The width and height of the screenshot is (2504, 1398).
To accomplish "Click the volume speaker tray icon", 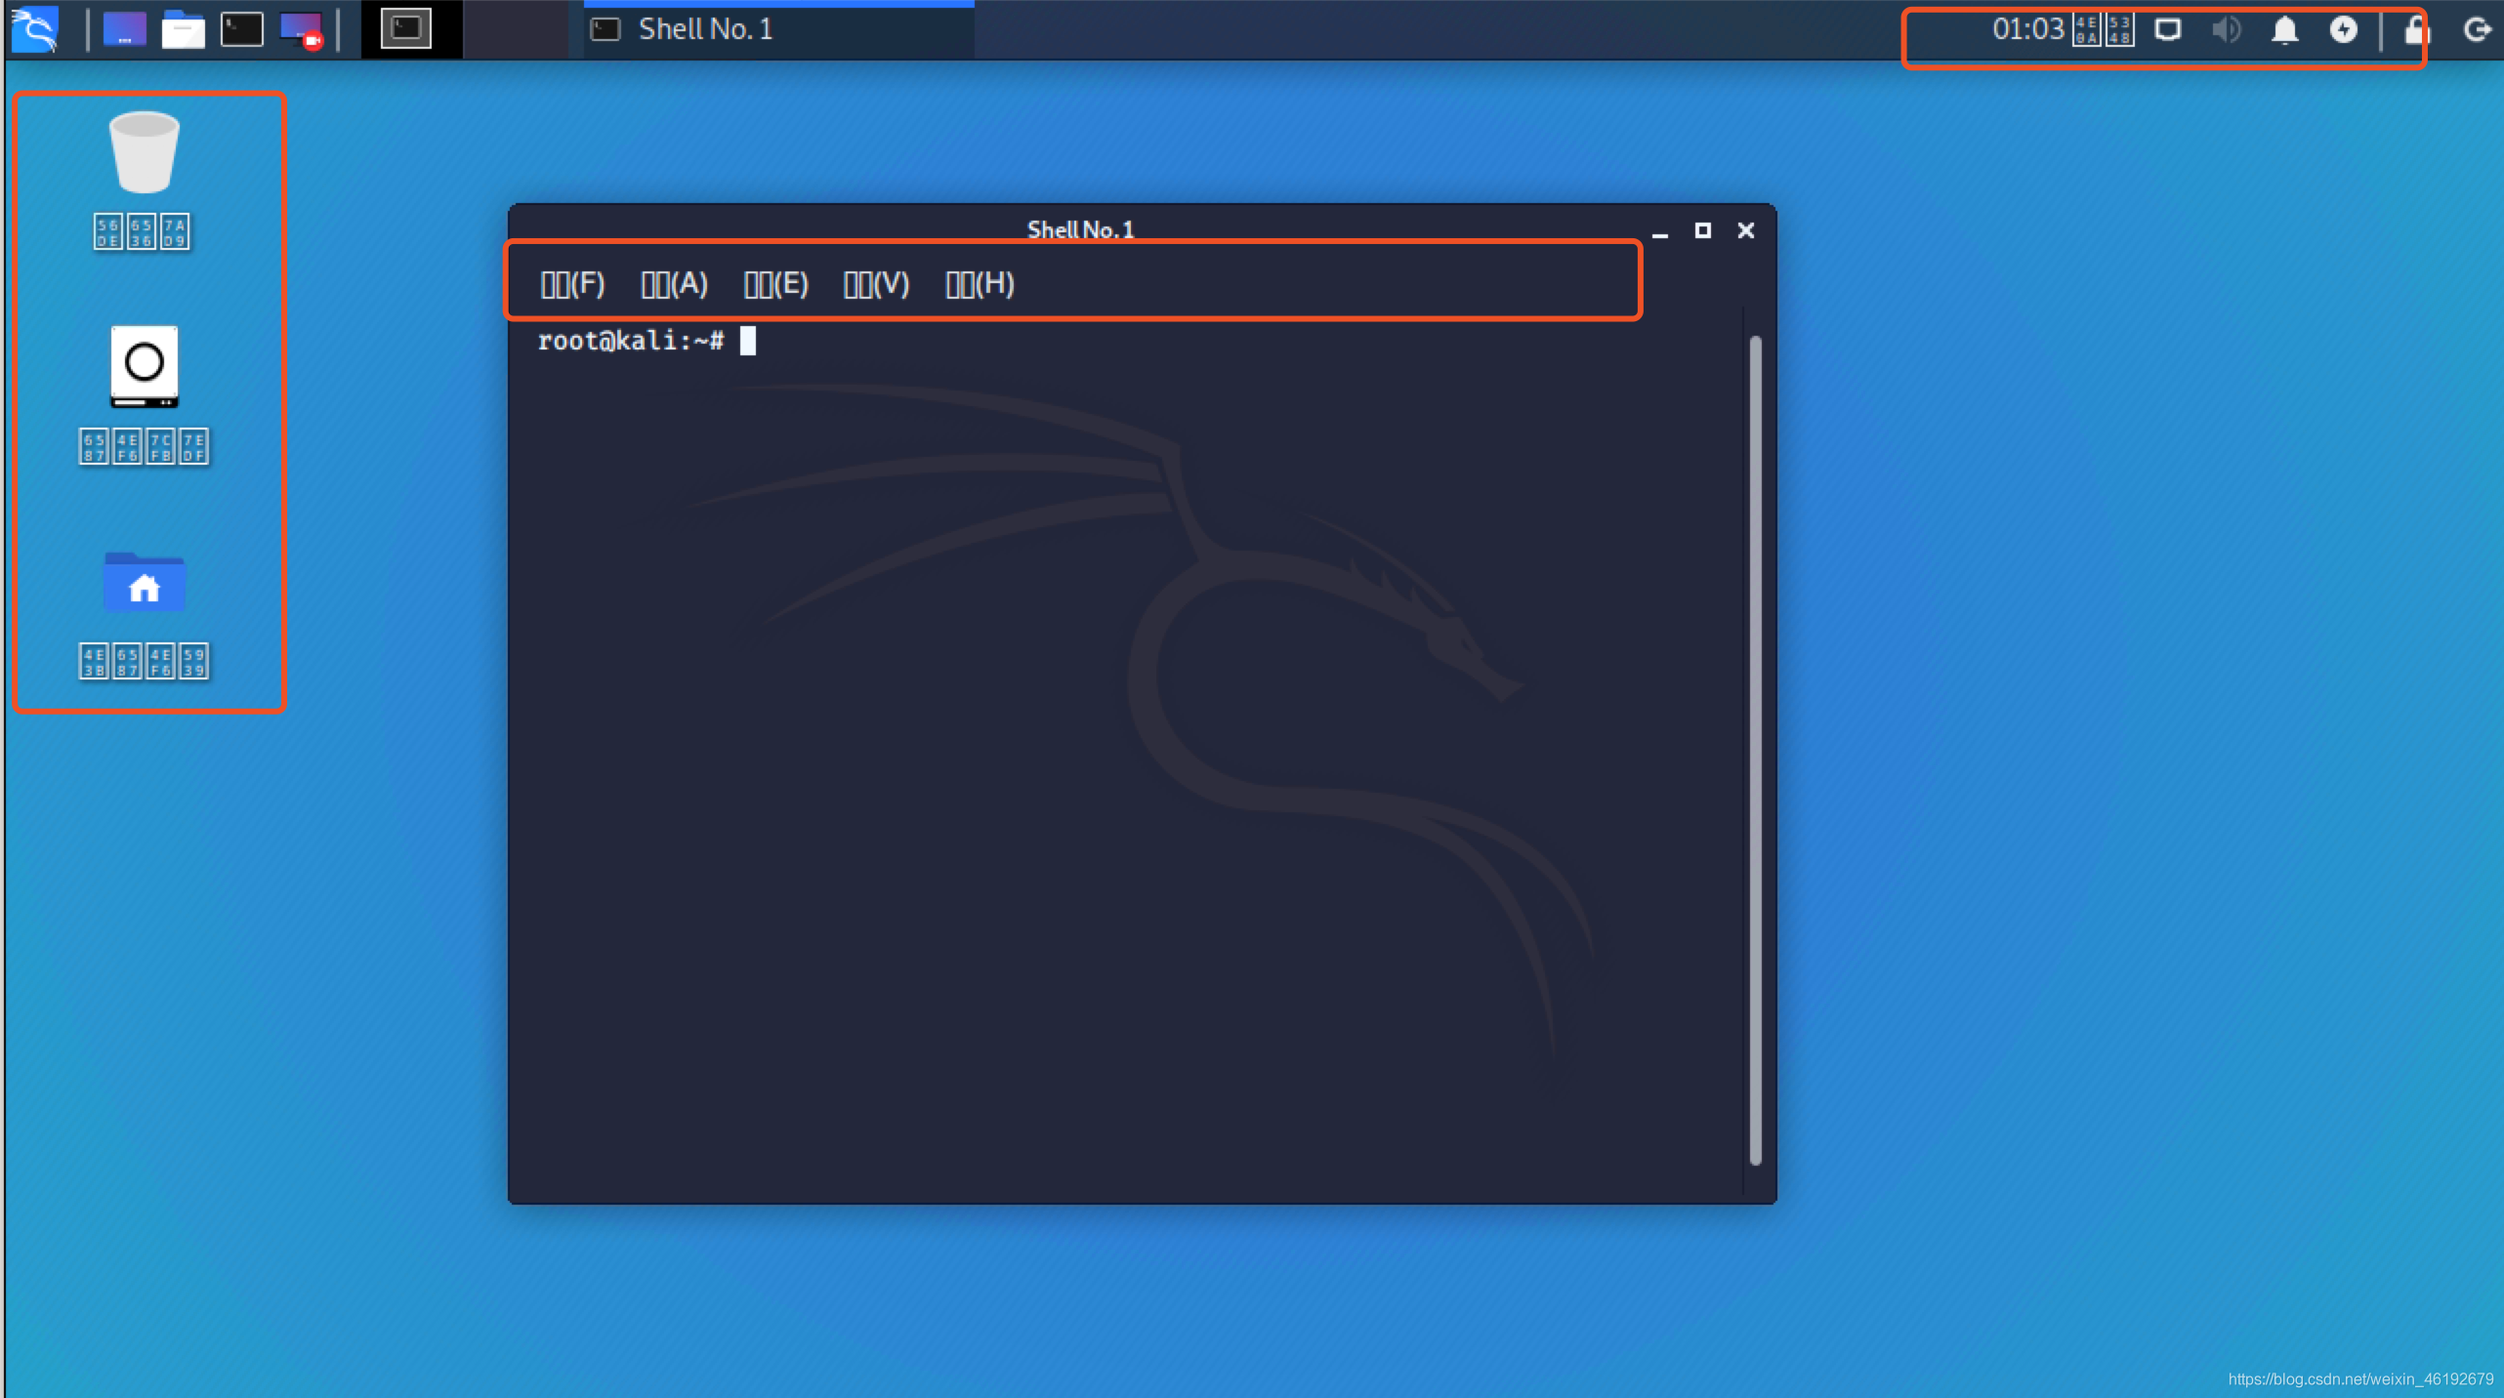I will point(2227,29).
